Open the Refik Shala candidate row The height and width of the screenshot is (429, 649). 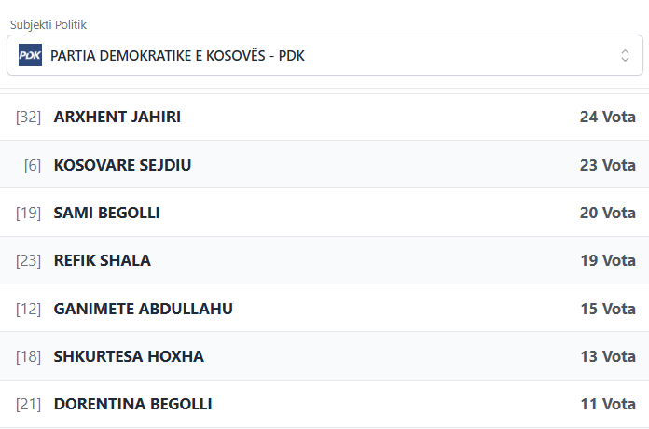(x=103, y=260)
